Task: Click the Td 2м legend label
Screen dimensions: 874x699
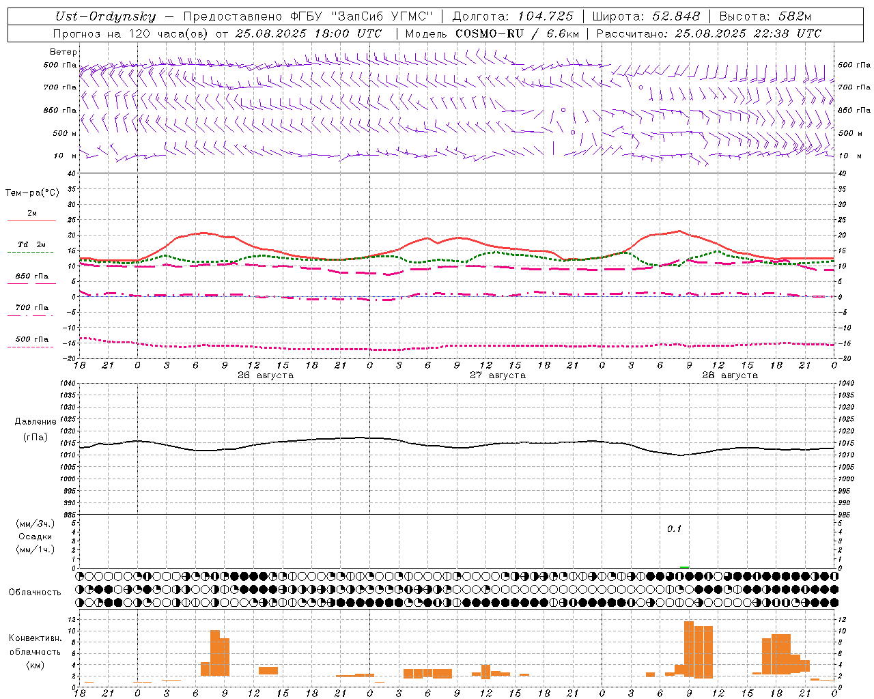Action: pos(31,244)
